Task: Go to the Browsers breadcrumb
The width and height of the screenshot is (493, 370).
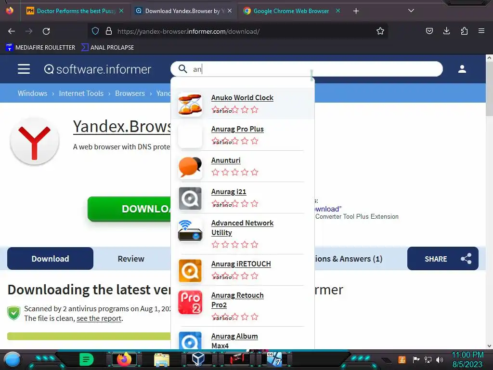Action: tap(130, 93)
